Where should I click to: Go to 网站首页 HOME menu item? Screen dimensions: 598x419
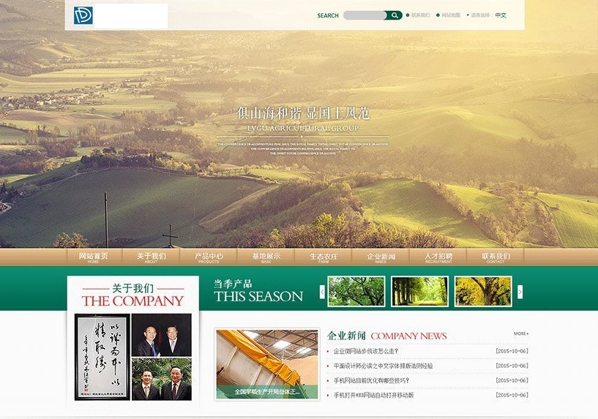pyautogui.click(x=94, y=257)
